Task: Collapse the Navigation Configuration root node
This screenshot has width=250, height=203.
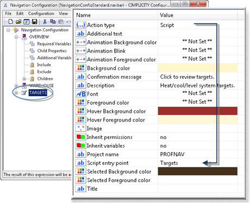Action: pyautogui.click(x=8, y=30)
